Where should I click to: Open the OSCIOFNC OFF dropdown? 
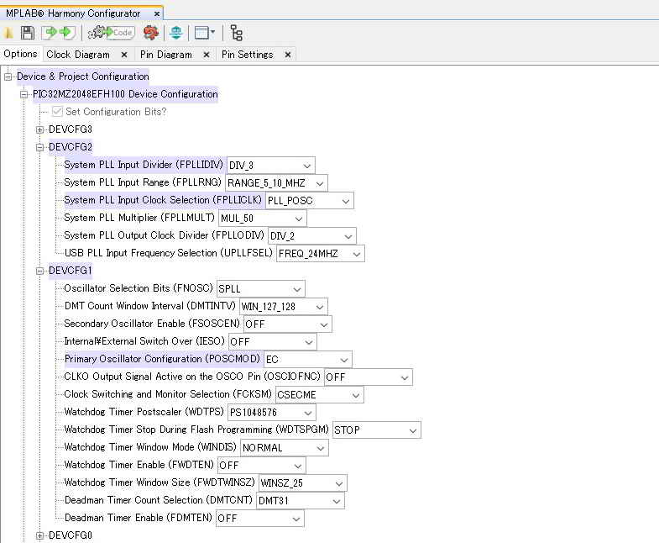point(369,377)
